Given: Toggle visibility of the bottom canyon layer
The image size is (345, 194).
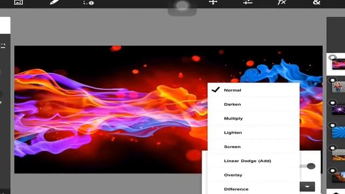Looking at the screenshot, I should [x=333, y=171].
